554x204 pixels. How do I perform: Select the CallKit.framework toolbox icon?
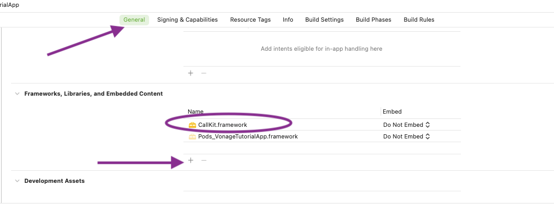tap(192, 125)
